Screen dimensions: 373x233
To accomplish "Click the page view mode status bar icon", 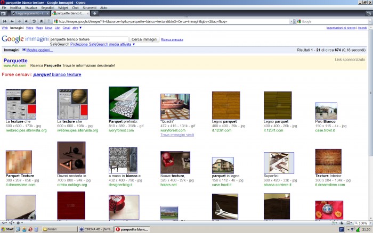I will (334, 223).
